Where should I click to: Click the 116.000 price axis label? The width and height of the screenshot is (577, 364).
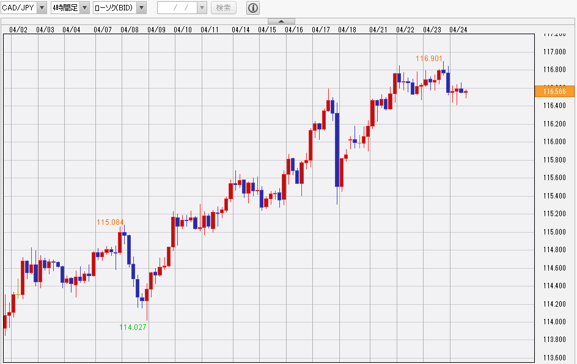554,142
